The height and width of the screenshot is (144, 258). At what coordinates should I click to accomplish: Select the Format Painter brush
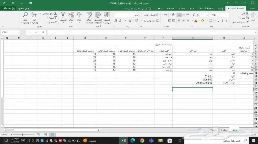(x=247, y=22)
